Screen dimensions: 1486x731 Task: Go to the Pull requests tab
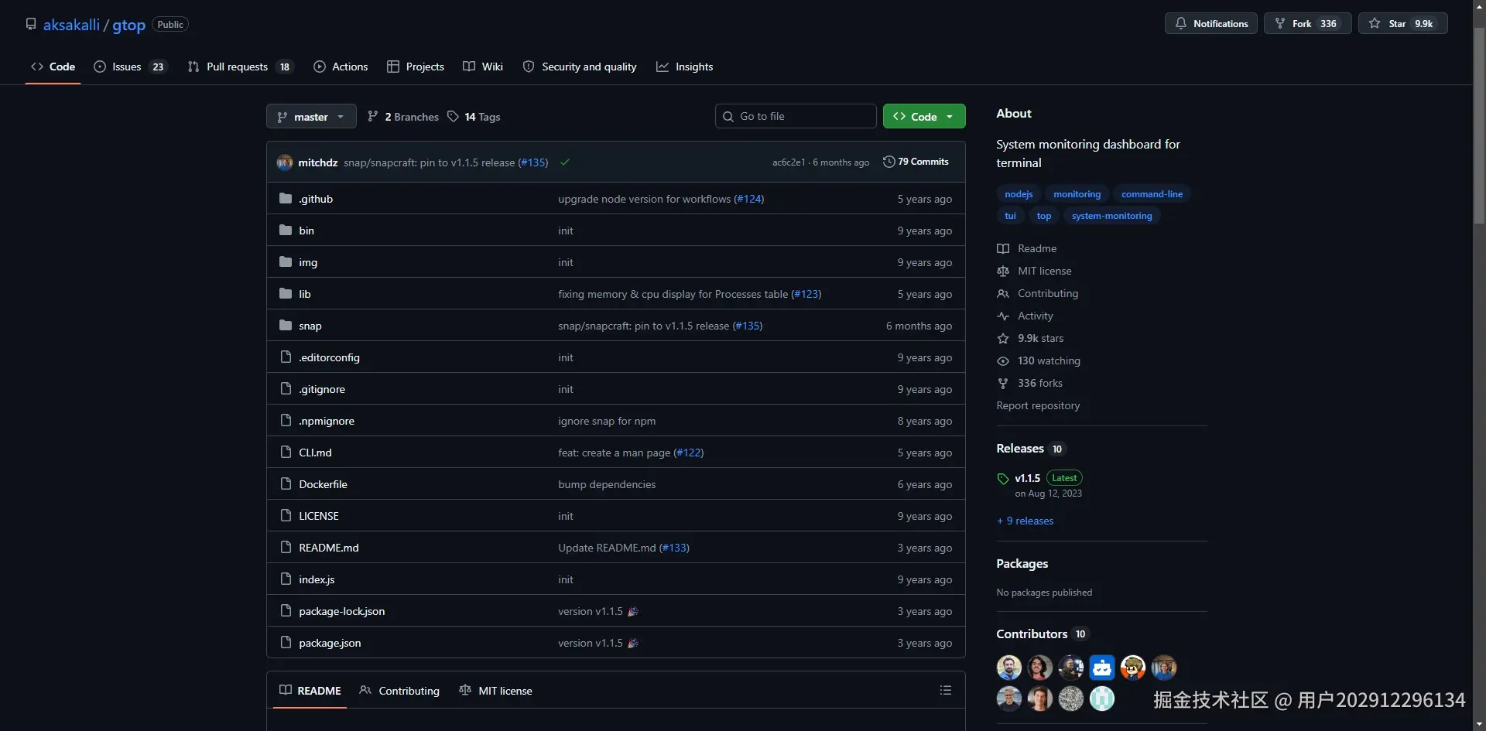[241, 67]
